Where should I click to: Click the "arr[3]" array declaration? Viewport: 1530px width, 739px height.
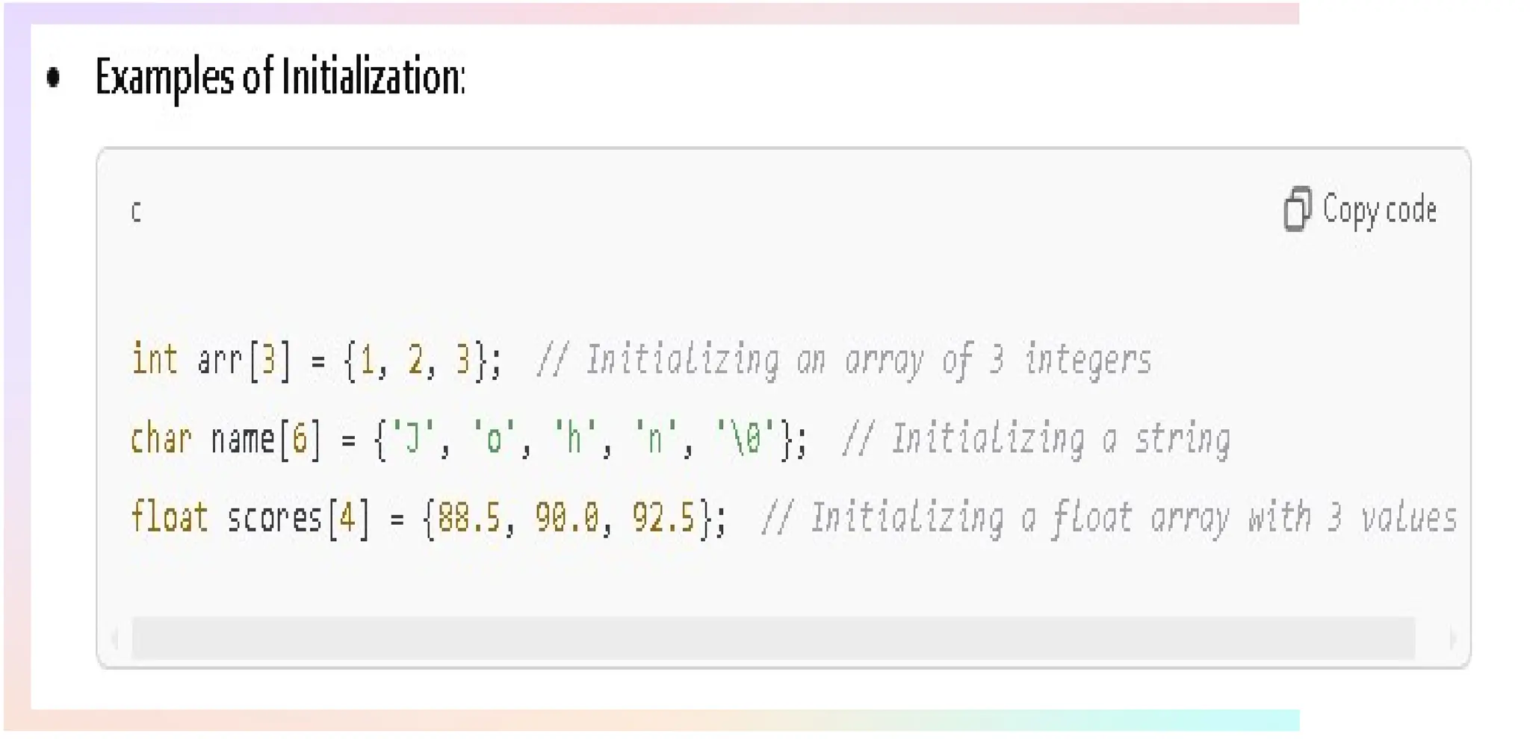[x=244, y=360]
